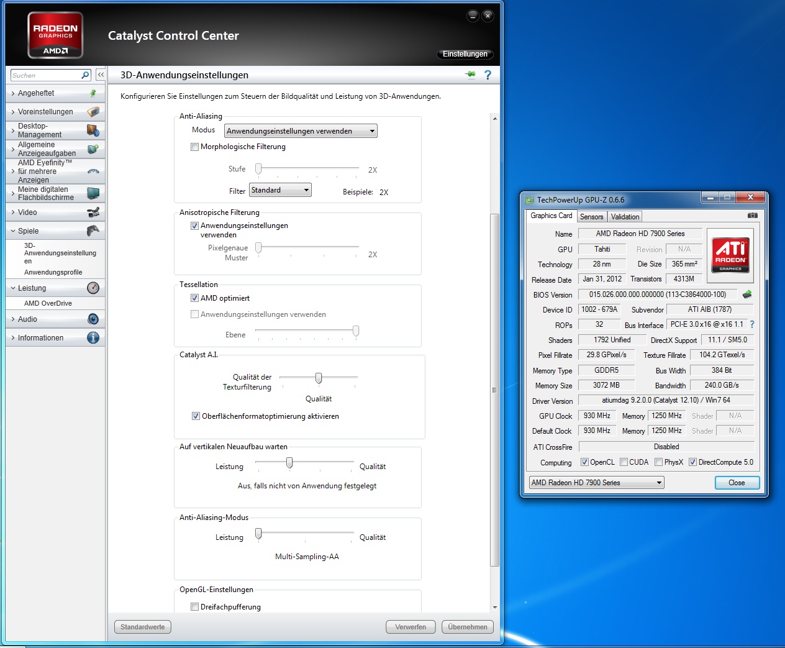Click the Anti-Aliasing-Modus slider handle
This screenshot has width=785, height=648.
point(258,534)
